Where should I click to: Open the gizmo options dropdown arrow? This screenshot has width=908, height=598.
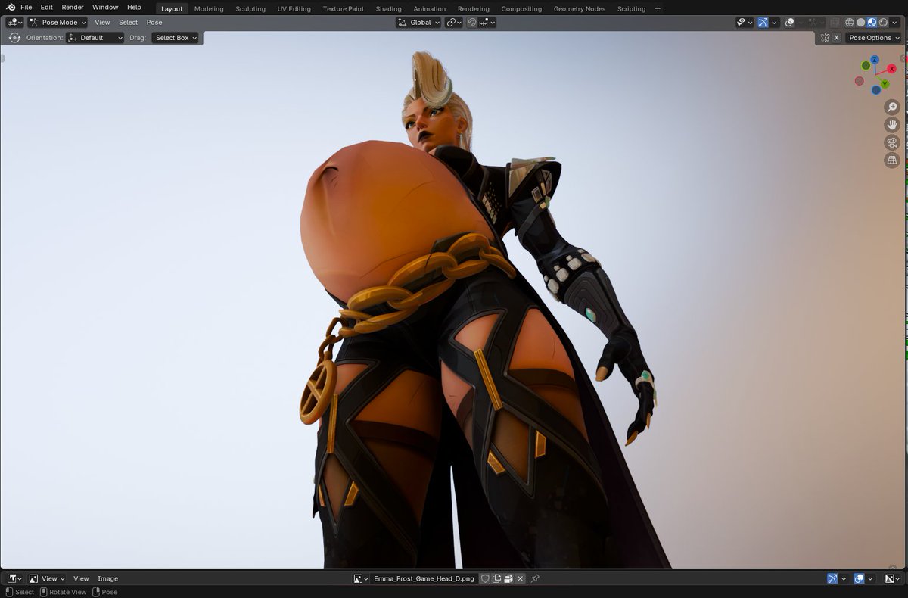[774, 23]
